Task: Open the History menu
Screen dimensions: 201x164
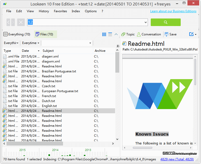Action: [44, 11]
